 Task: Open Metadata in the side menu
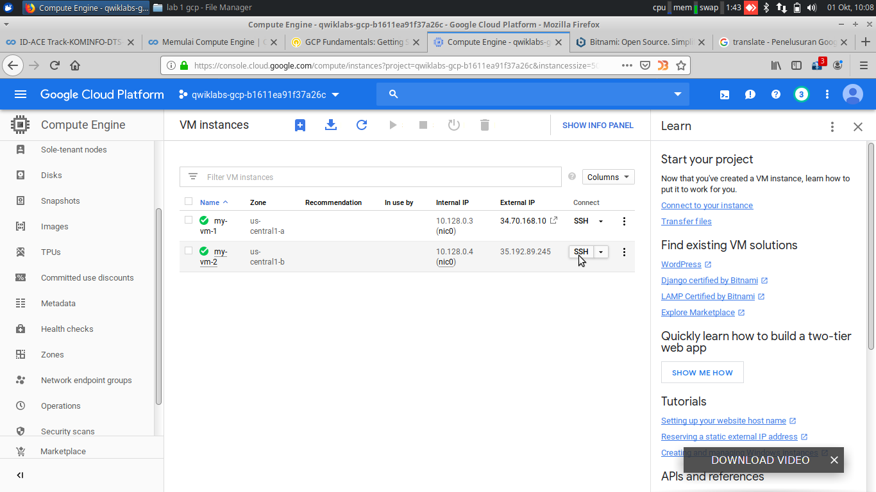coord(58,304)
